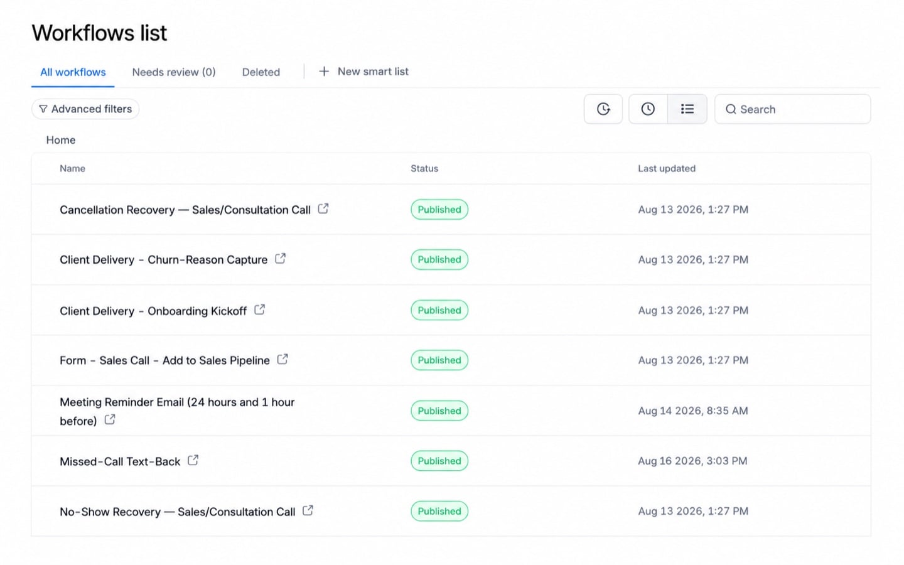Click Published badge for Add to Sales Pipeline
Screen dimensions: 904x565
(x=439, y=360)
